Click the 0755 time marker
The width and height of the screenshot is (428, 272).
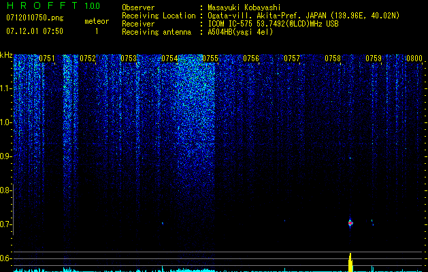coord(210,58)
